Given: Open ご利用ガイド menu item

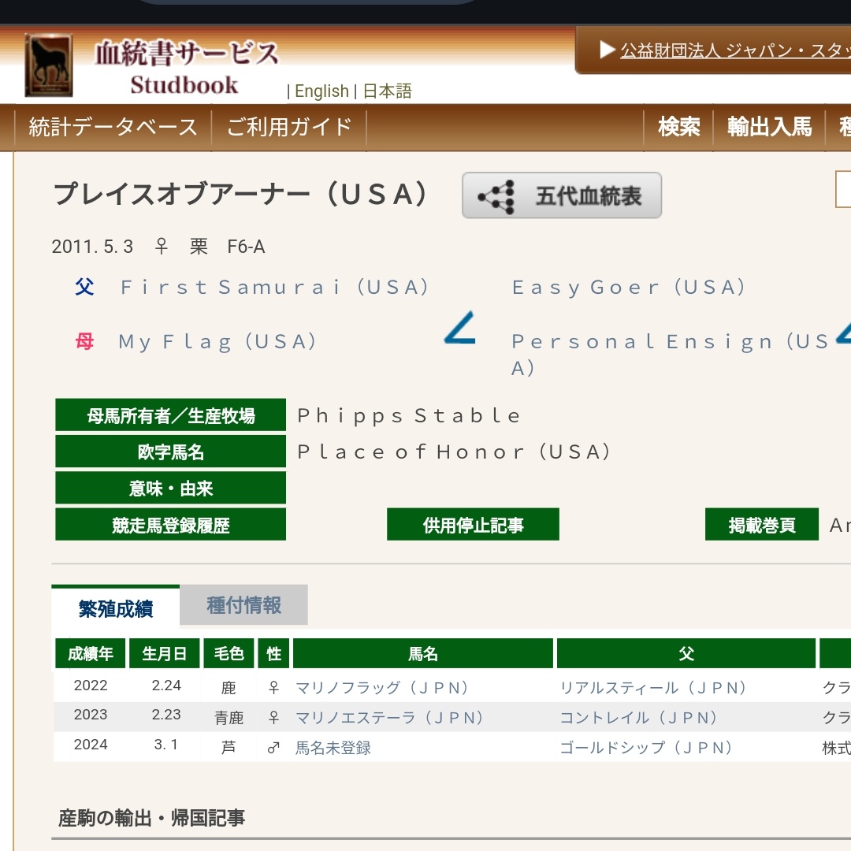Looking at the screenshot, I should [288, 127].
